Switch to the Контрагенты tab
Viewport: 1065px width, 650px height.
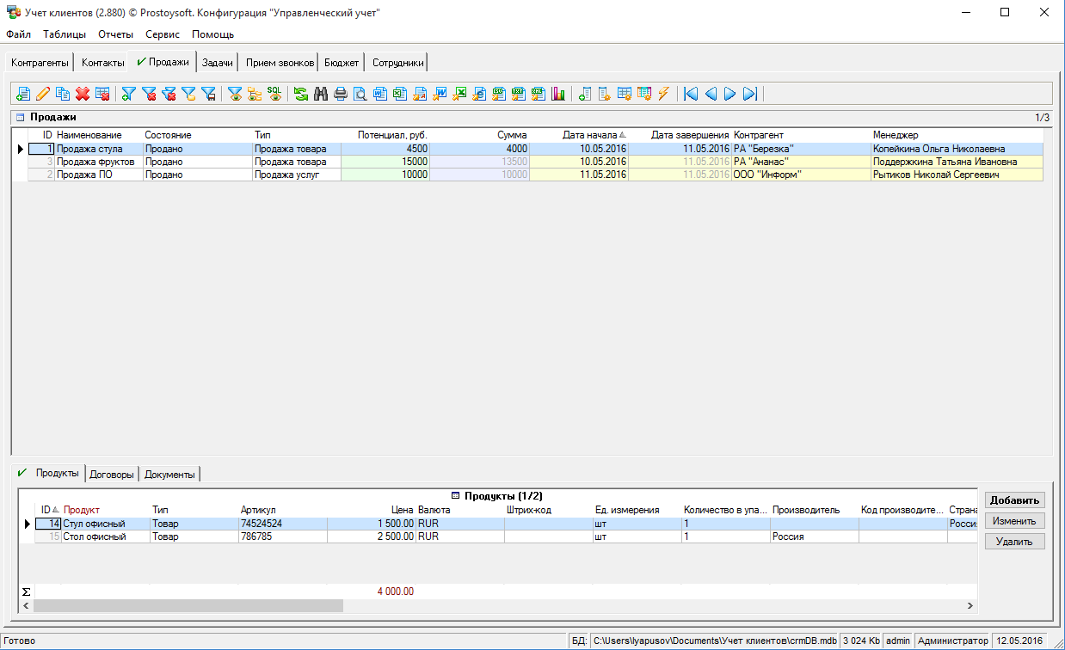coord(40,63)
